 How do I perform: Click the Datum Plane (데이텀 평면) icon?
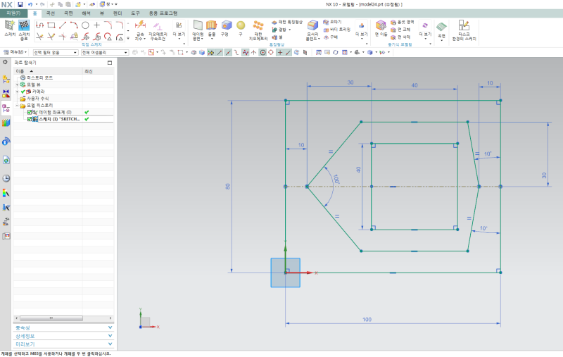pyautogui.click(x=198, y=26)
